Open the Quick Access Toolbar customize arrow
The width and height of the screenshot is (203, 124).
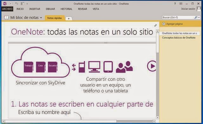coord(27,4)
